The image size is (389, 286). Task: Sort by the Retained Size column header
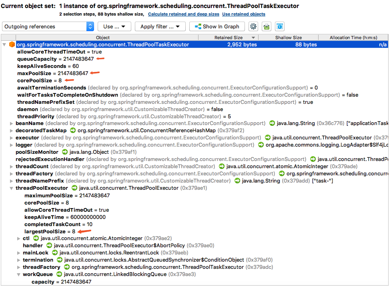click(229, 38)
